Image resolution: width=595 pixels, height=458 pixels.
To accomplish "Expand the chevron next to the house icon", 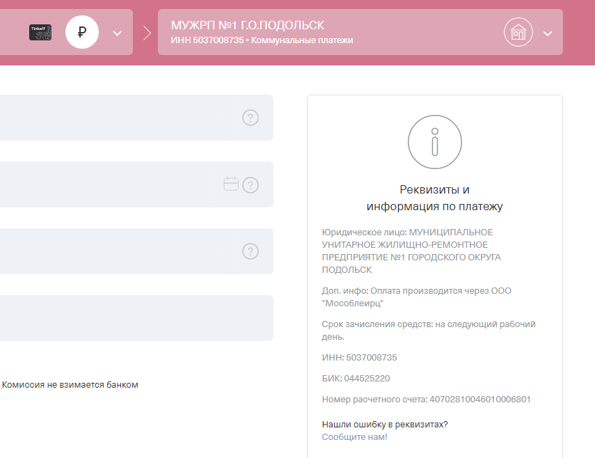I will click(x=548, y=33).
